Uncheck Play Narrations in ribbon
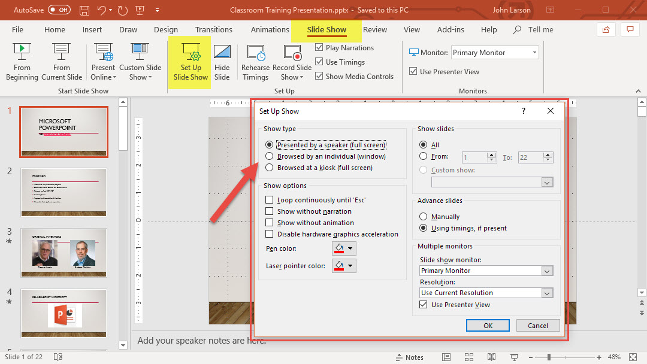The height and width of the screenshot is (364, 647). (x=319, y=48)
